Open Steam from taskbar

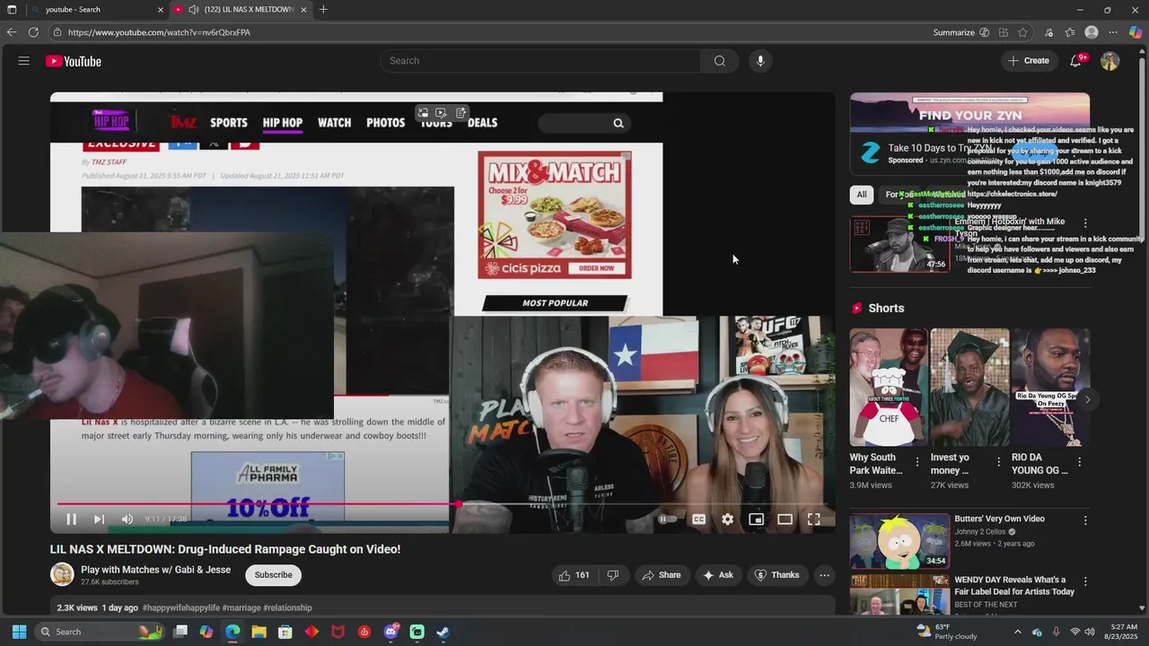click(x=443, y=632)
